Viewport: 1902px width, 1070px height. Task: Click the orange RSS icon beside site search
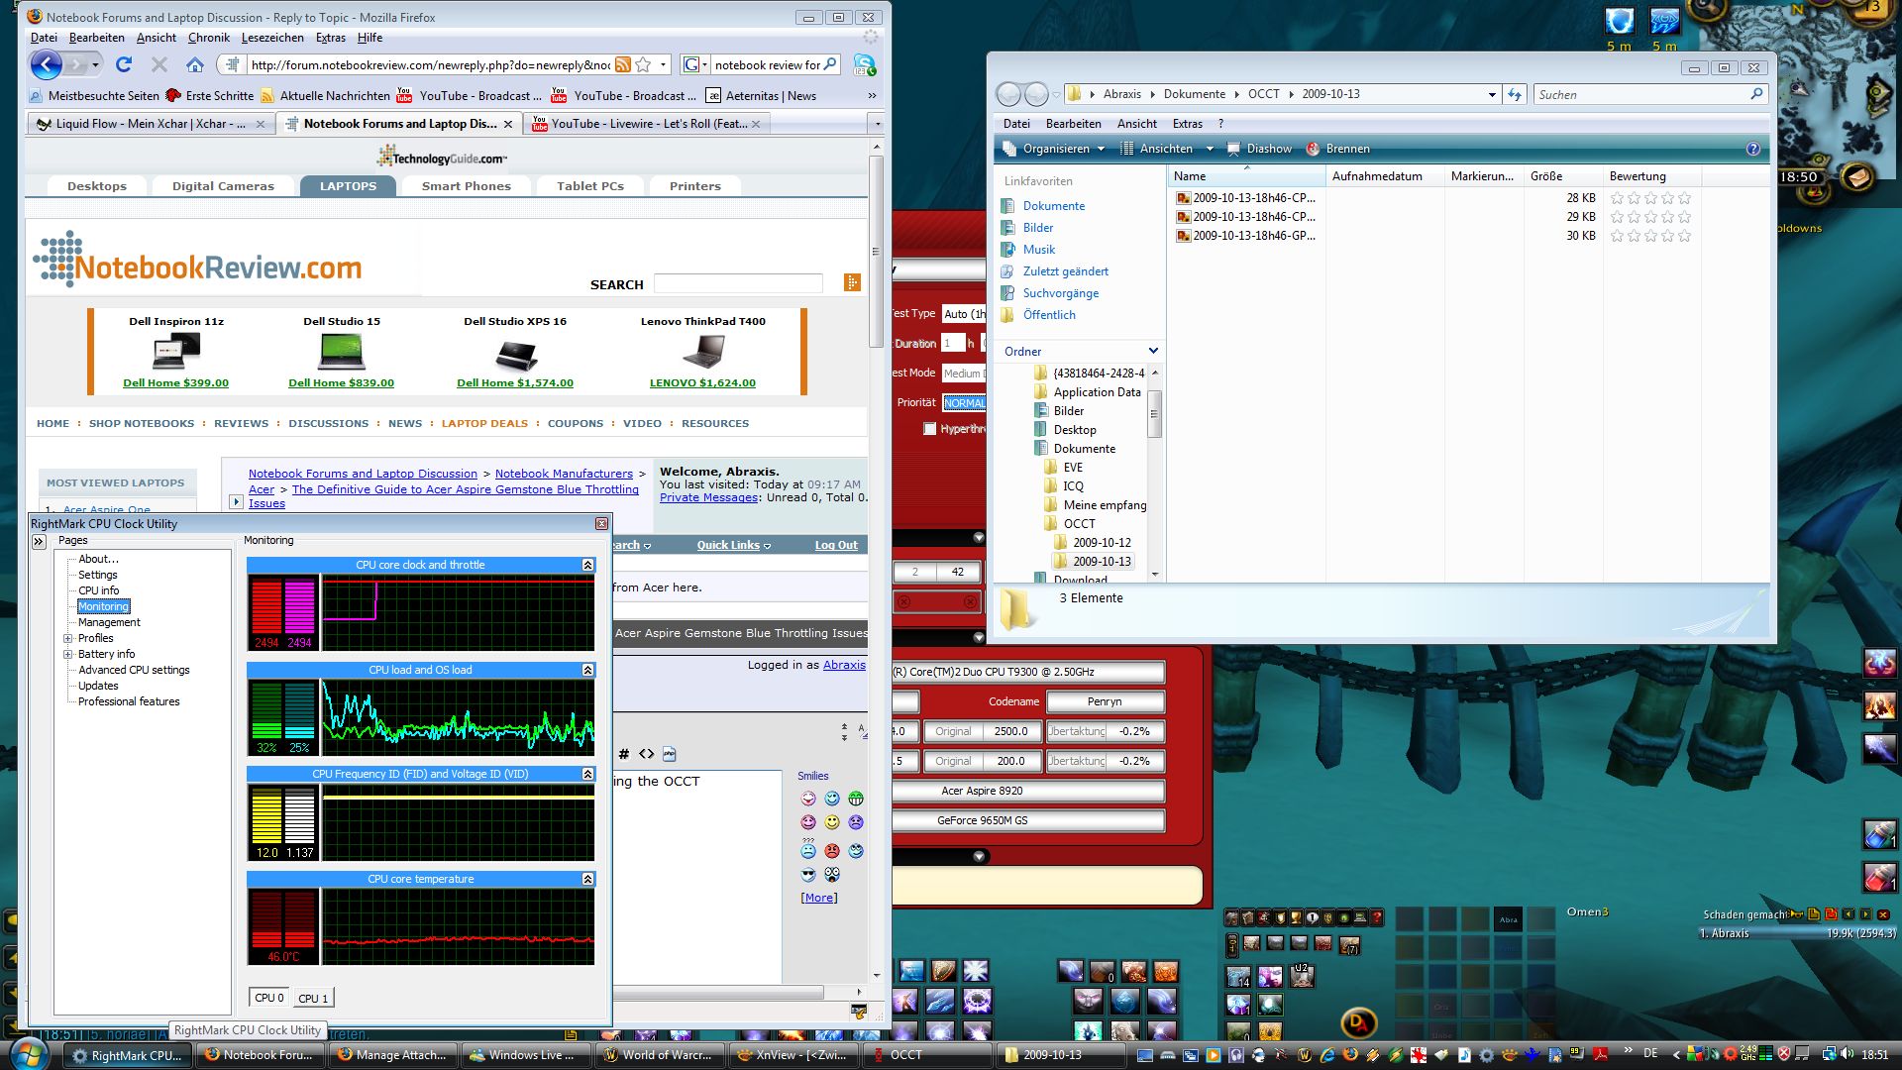pos(852,283)
